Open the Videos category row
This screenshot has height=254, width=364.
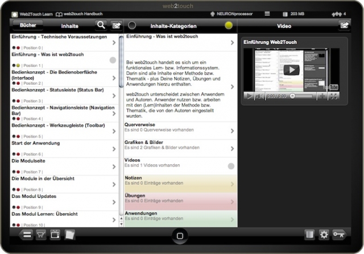(x=181, y=166)
